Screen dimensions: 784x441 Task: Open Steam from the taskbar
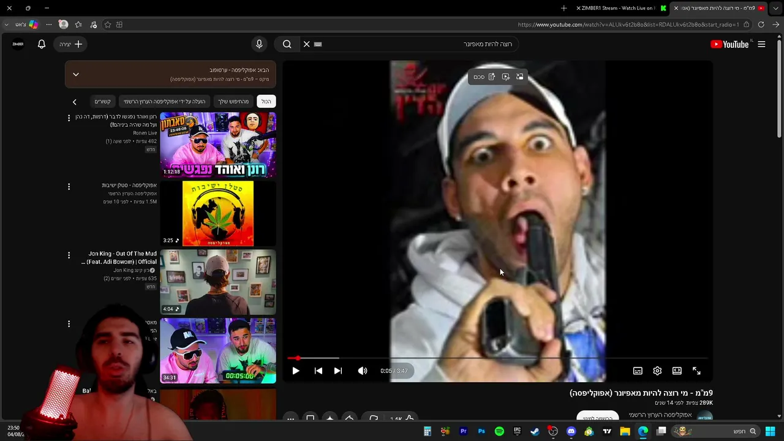535,431
